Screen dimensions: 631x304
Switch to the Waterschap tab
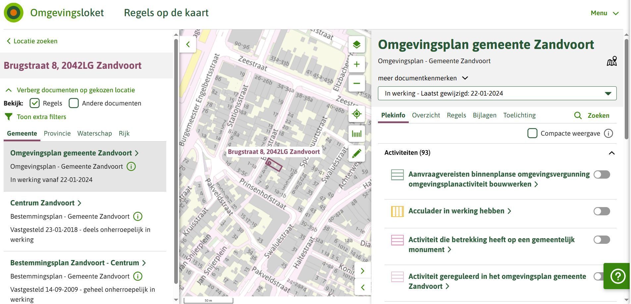(x=94, y=133)
